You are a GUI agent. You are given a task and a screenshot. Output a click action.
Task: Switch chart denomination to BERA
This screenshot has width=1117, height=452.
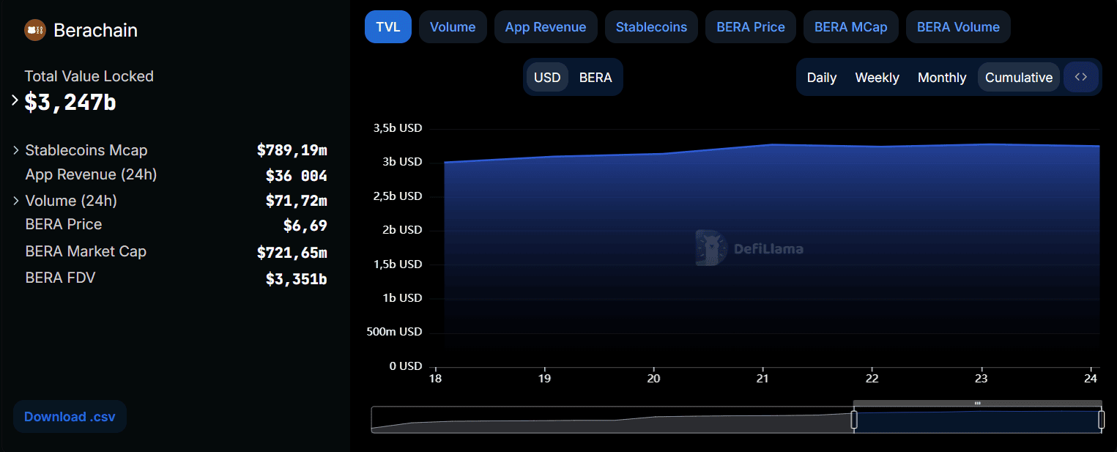coord(595,77)
